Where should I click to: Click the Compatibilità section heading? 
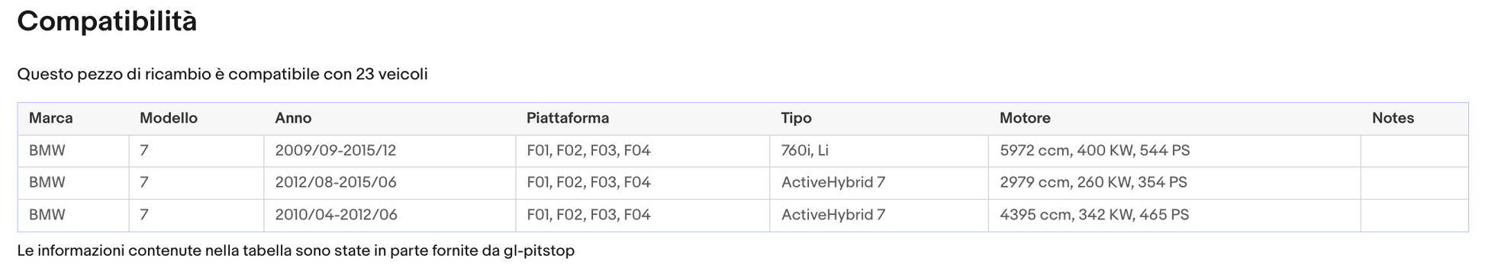[107, 21]
